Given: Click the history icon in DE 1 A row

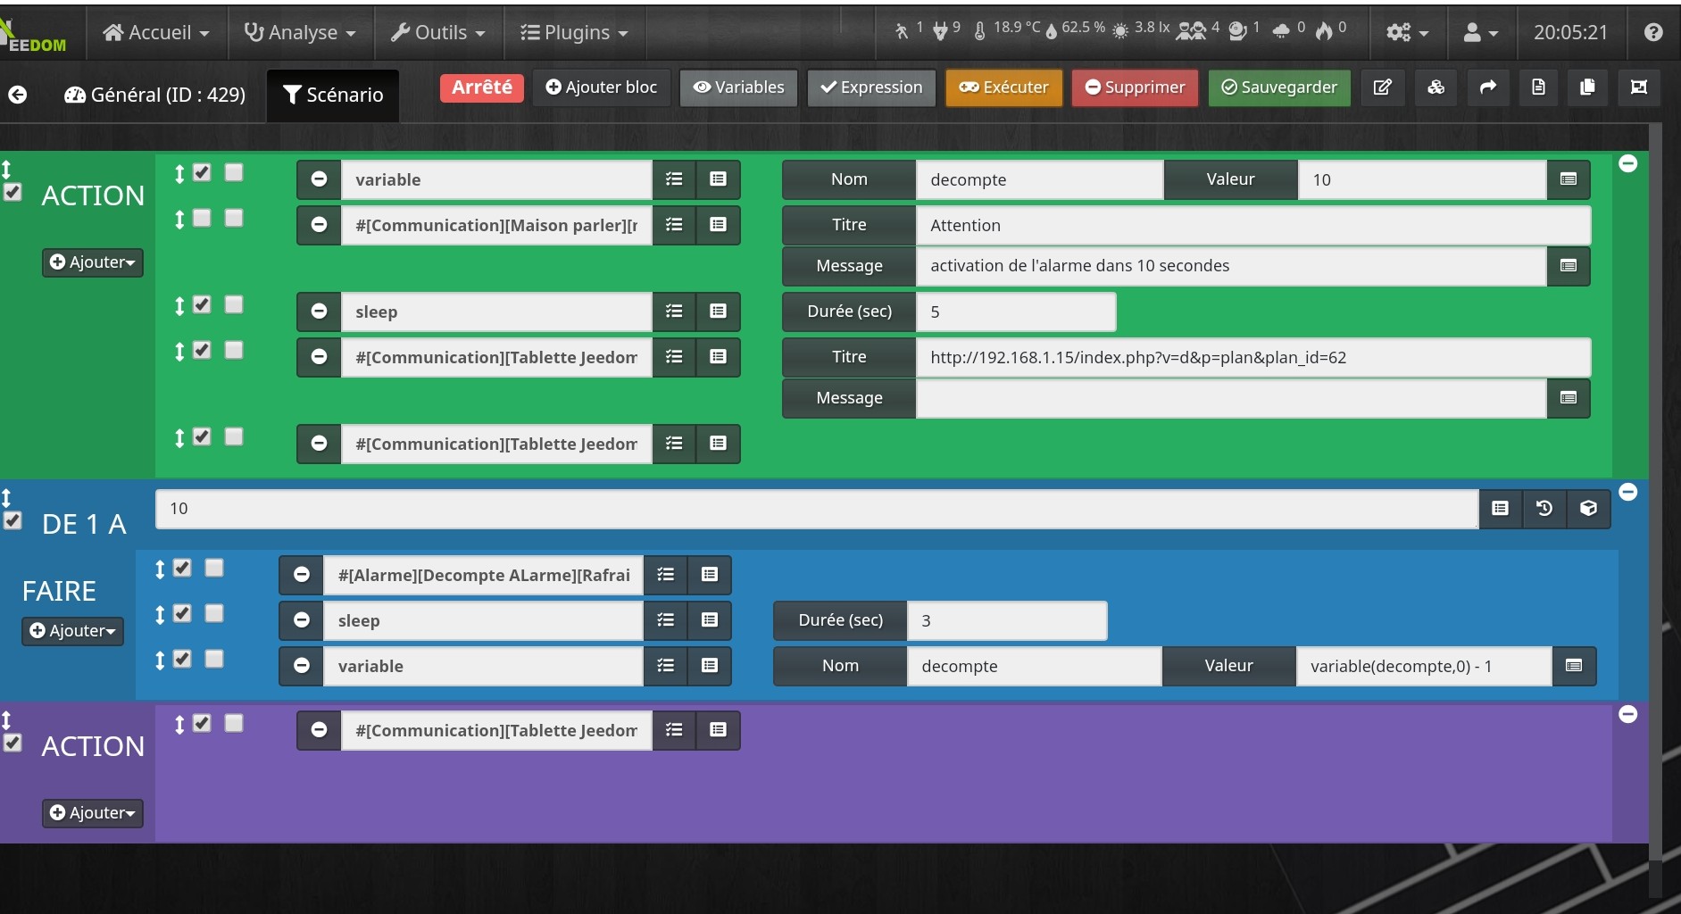Looking at the screenshot, I should 1544,509.
